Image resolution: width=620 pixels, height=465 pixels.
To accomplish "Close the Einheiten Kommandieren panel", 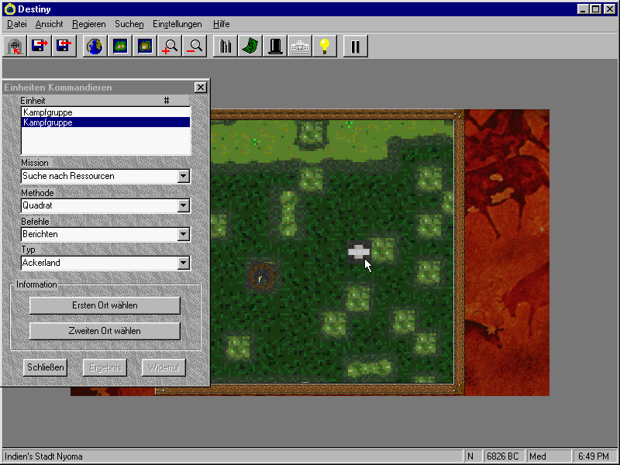I will pyautogui.click(x=201, y=88).
